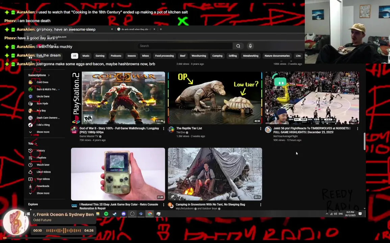Viewport: 390px width, 243px height.
Task: Open three-dot menu for Jokić 56 pts video
Action: click(358, 129)
